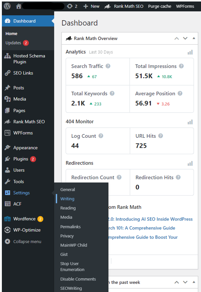Image resolution: width=201 pixels, height=292 pixels.
Task: Move the past week widget down
Action: tap(185, 282)
